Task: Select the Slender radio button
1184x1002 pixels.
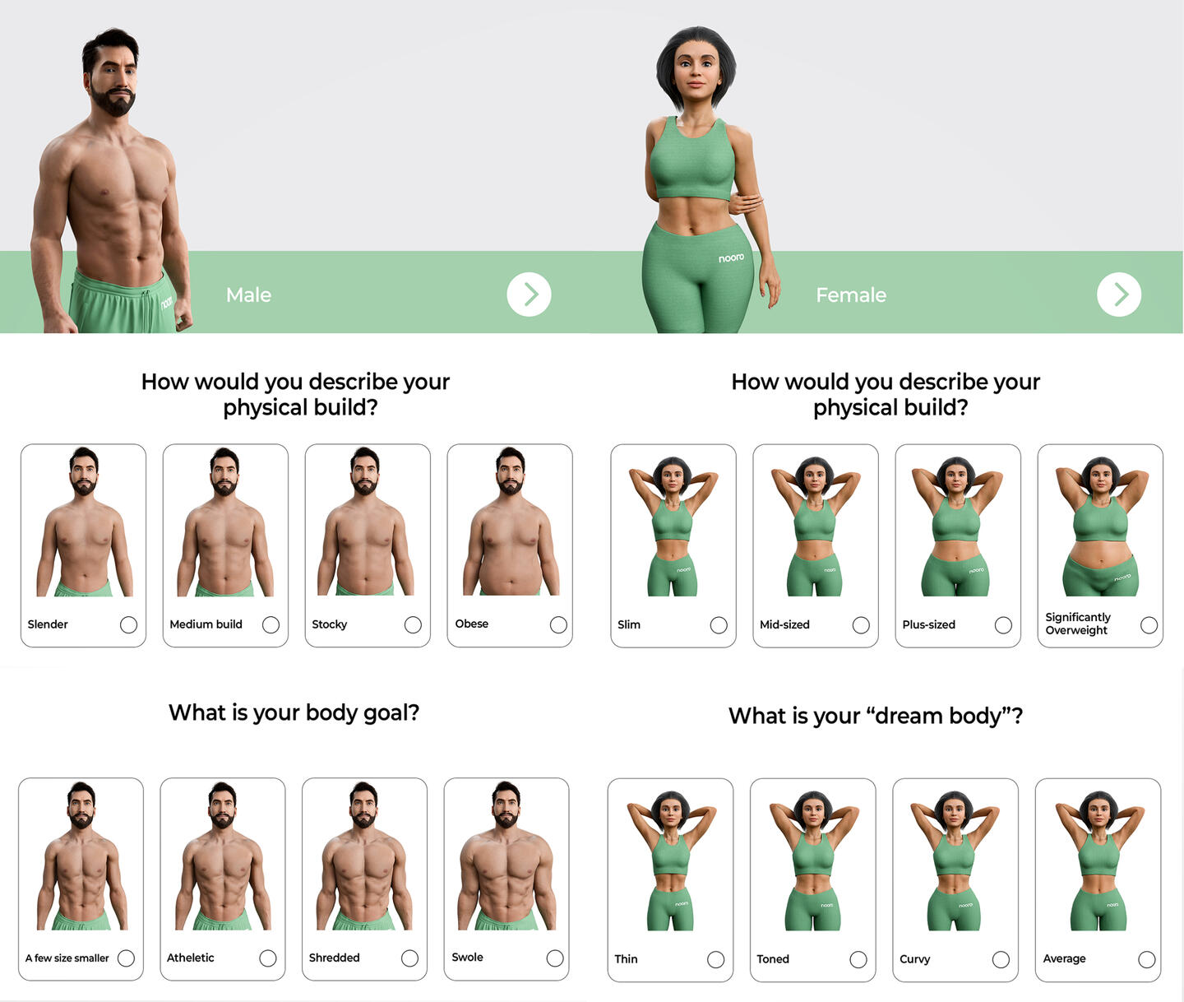Action: [x=128, y=624]
